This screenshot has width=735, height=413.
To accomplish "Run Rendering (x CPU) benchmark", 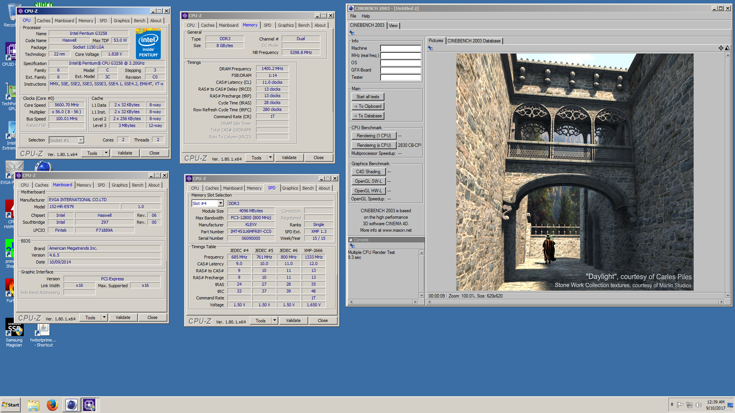I will [x=374, y=145].
